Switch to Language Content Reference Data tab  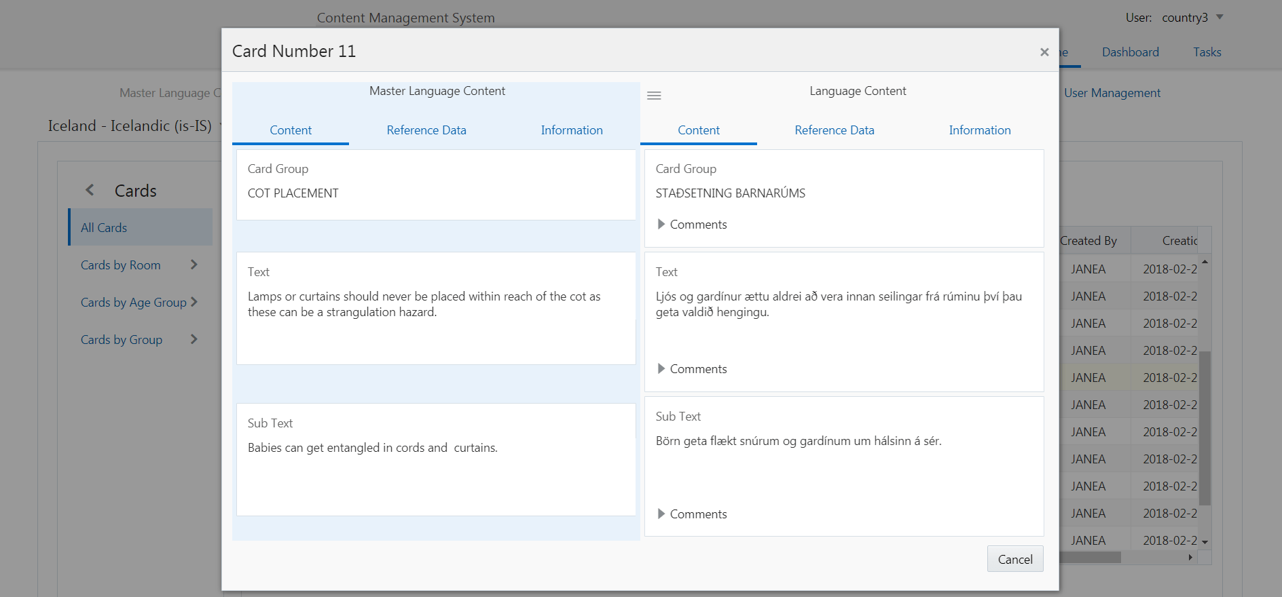(835, 130)
